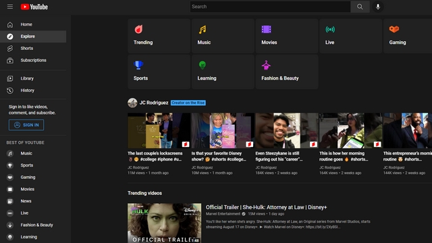Open History label in sidebar

(28, 90)
